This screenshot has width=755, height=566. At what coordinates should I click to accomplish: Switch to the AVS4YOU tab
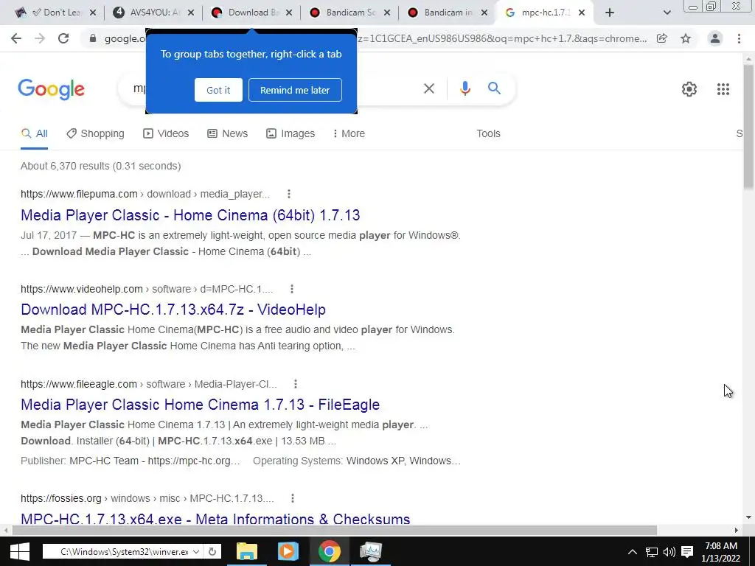pyautogui.click(x=154, y=13)
